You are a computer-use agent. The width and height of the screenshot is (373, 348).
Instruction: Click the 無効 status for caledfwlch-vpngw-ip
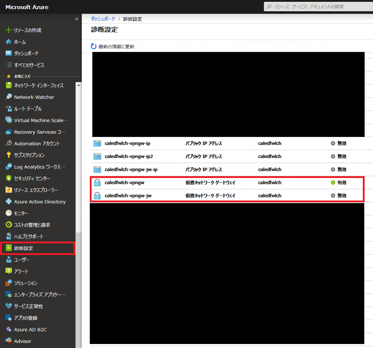(342, 143)
